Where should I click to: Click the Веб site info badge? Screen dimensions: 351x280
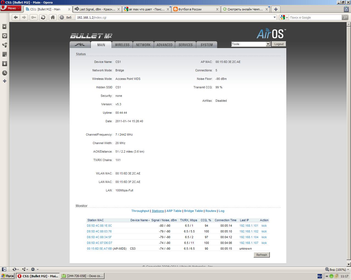coord(66,17)
